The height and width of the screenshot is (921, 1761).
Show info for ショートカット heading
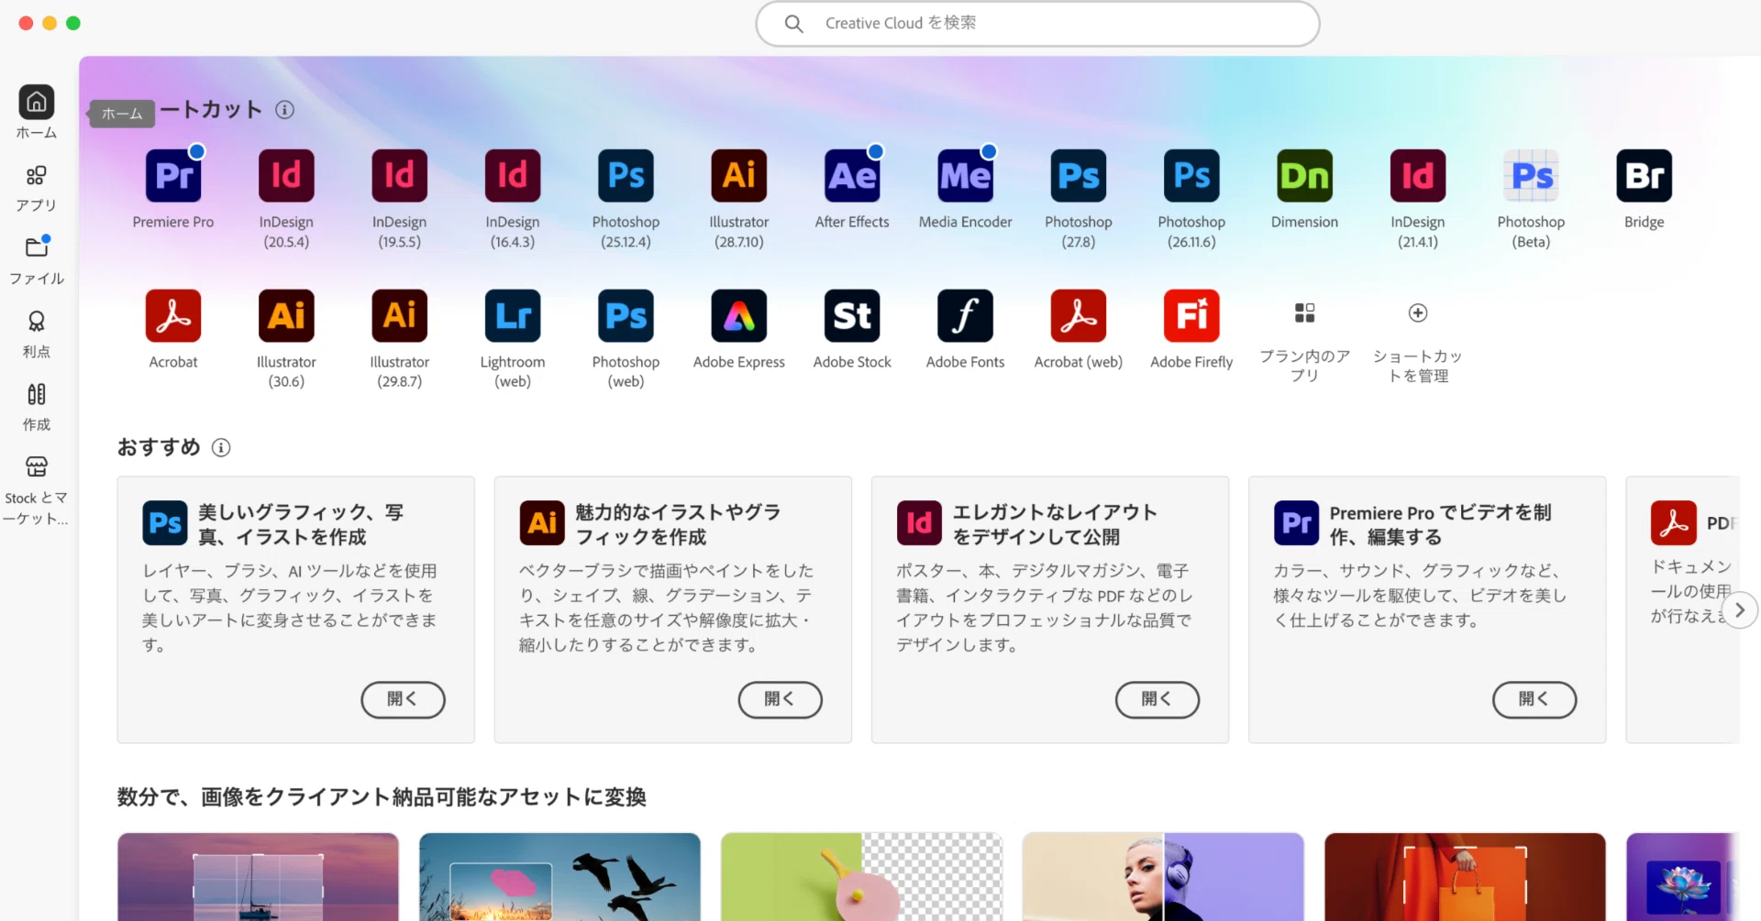tap(285, 110)
